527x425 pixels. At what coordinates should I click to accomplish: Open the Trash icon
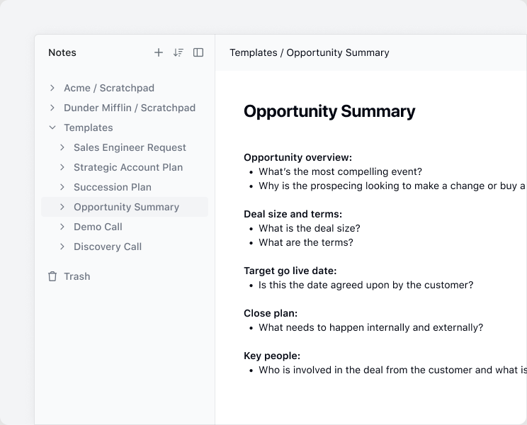(52, 276)
